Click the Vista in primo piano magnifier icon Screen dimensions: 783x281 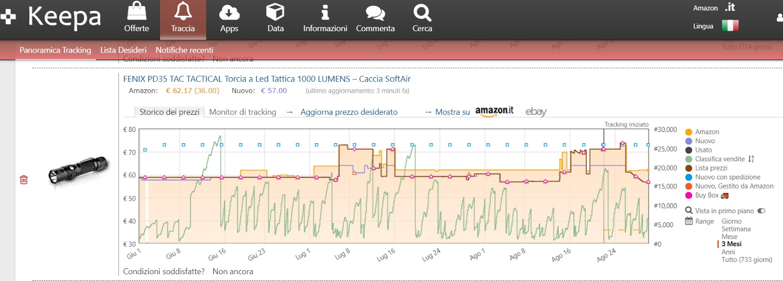(x=689, y=211)
